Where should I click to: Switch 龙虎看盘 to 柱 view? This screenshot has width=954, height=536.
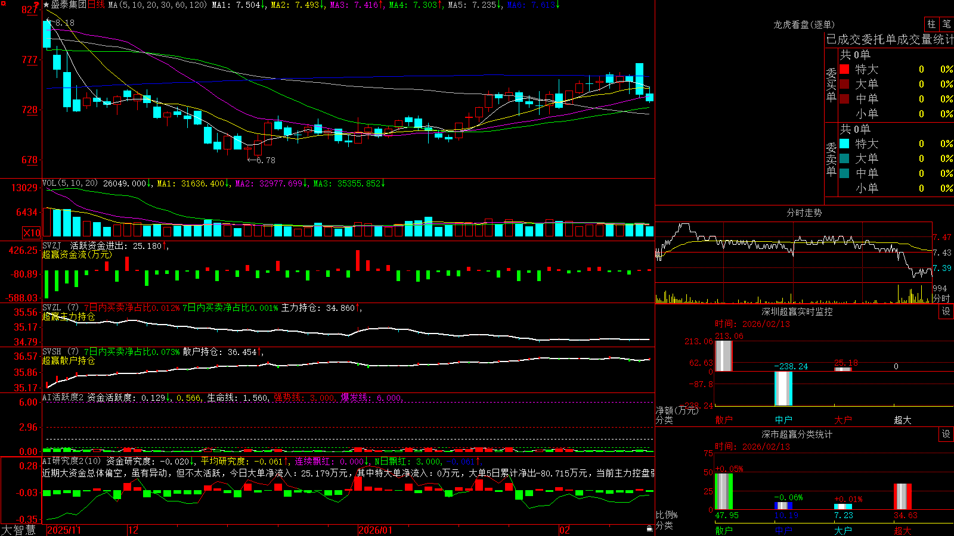pyautogui.click(x=931, y=24)
